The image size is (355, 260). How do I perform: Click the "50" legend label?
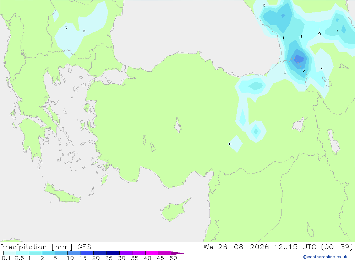coord(174,258)
